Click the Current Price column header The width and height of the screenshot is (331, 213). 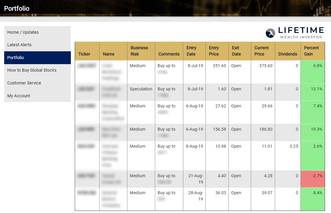[x=263, y=51]
